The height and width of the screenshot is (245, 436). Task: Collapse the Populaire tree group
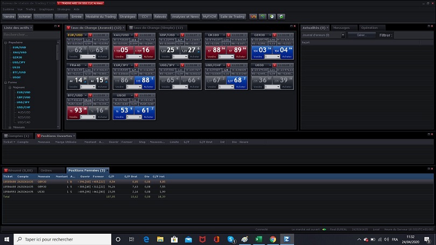(x=4, y=42)
